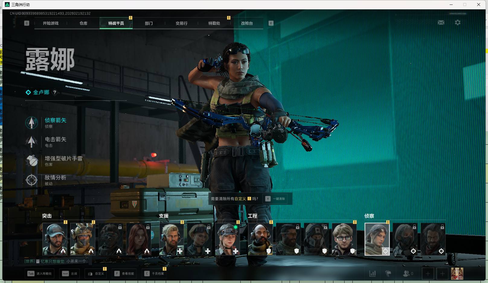The image size is (488, 283).
Task: Select the 特战干员 tab
Action: click(116, 23)
